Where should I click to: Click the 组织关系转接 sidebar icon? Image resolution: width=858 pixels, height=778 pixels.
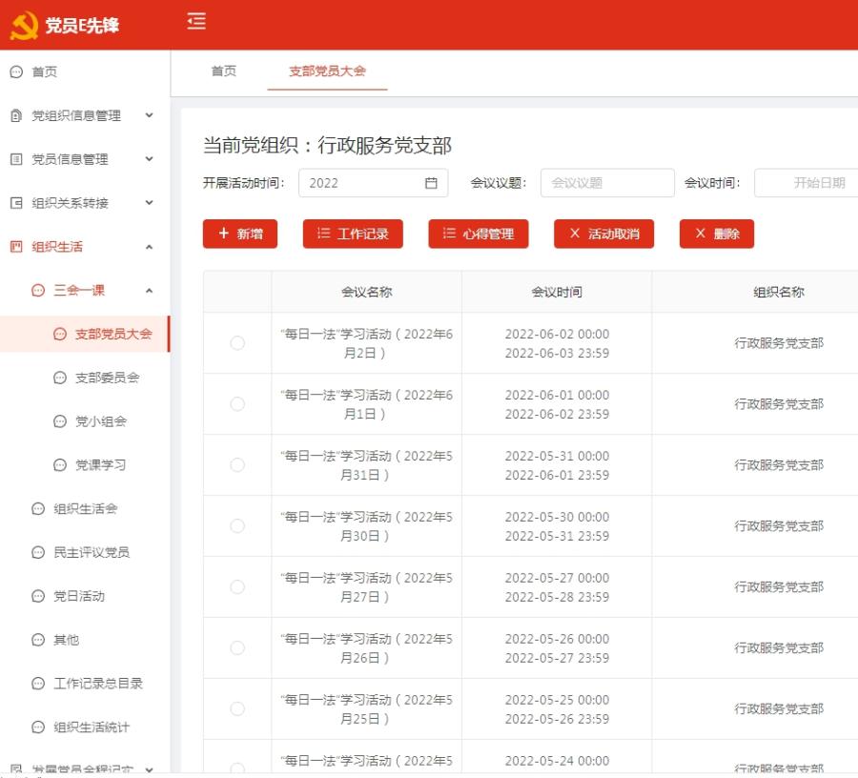click(16, 203)
